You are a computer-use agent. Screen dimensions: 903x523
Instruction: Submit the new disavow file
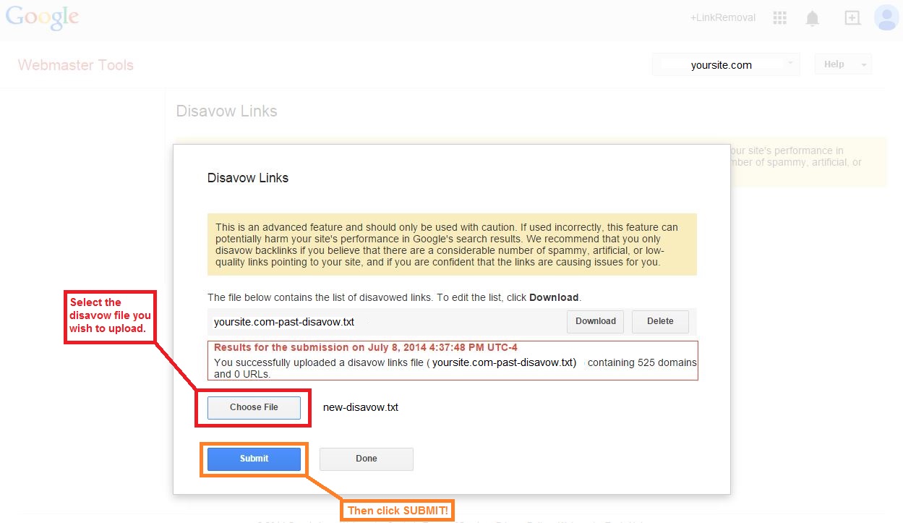(254, 459)
